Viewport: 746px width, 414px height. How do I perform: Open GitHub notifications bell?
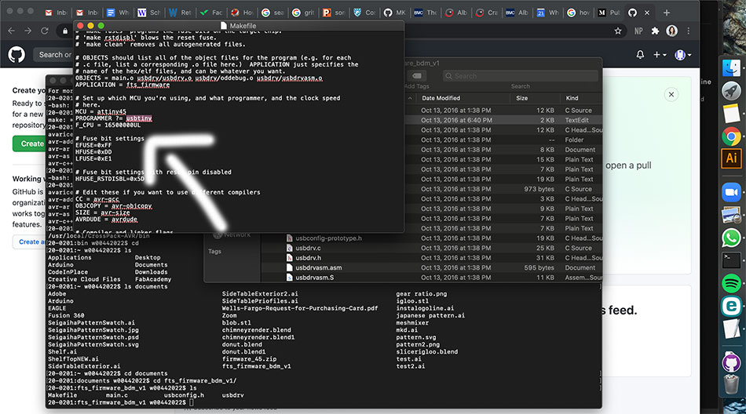640,55
